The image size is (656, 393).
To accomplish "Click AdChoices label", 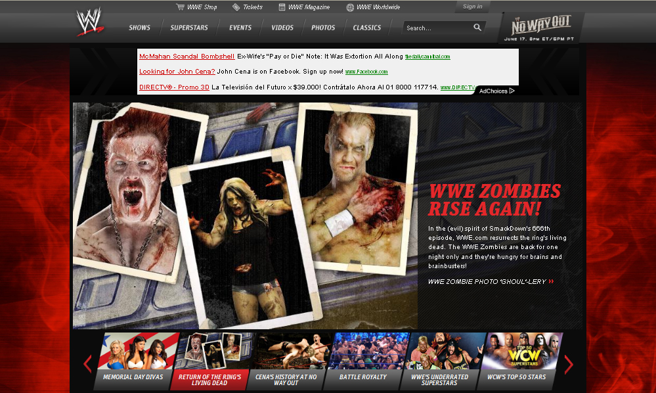I will [493, 91].
